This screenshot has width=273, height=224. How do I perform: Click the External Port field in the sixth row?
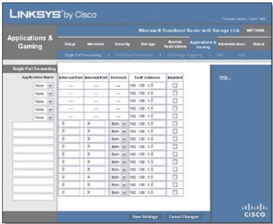point(71,124)
